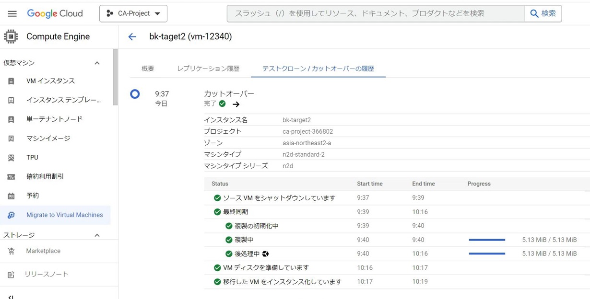Click the Marketplace cart icon

click(11, 251)
